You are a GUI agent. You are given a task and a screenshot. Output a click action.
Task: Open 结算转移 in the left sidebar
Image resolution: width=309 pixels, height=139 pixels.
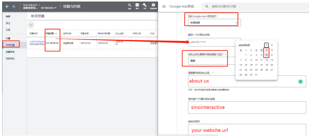[10, 52]
